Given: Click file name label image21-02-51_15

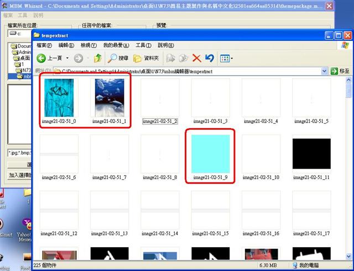Looking at the screenshot, I should tap(210, 233).
